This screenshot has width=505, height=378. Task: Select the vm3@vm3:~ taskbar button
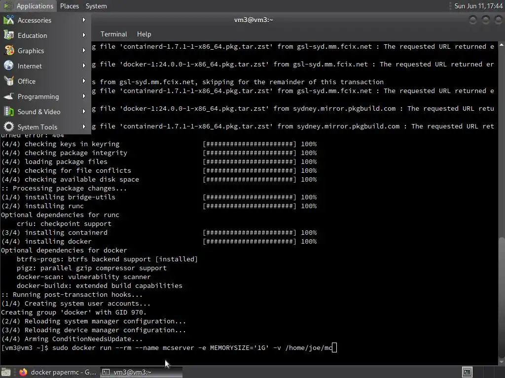pos(141,372)
